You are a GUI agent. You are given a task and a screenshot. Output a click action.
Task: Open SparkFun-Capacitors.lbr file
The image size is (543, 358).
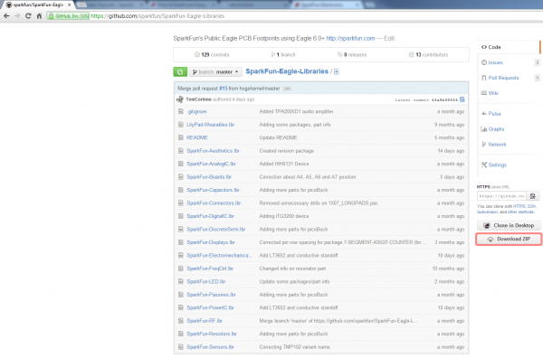(213, 190)
